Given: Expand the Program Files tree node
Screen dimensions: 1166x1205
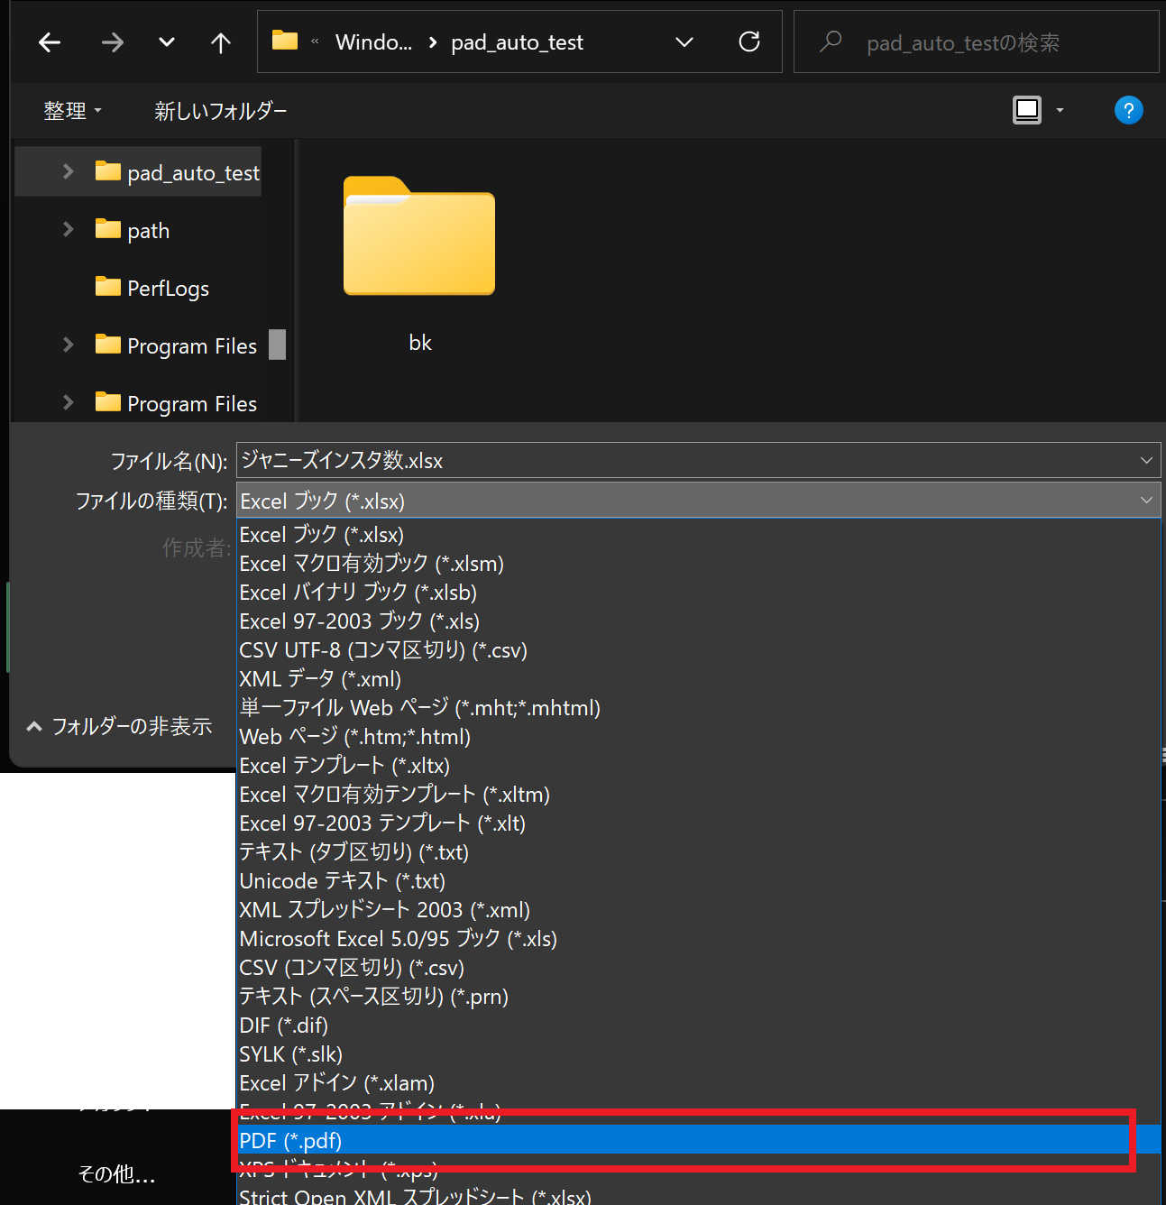Looking at the screenshot, I should coord(68,345).
